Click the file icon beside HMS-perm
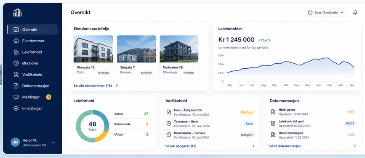 [x=273, y=112]
